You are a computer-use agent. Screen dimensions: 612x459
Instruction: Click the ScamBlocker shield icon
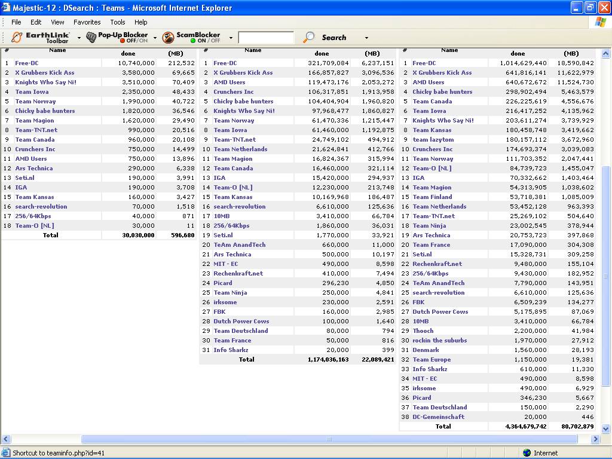click(x=168, y=38)
